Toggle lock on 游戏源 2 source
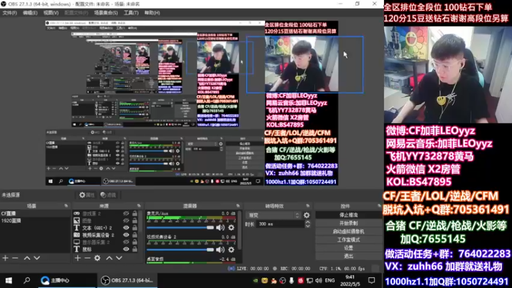Viewport: 512px width, 288px height. [x=134, y=214]
